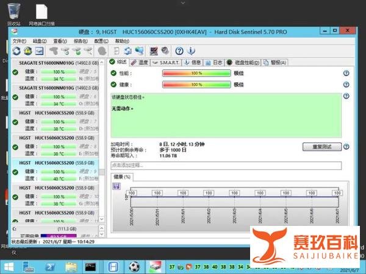Screen dimensions: 366x274
Task: Click the speaker sound toolbar icon
Action: [165, 51]
